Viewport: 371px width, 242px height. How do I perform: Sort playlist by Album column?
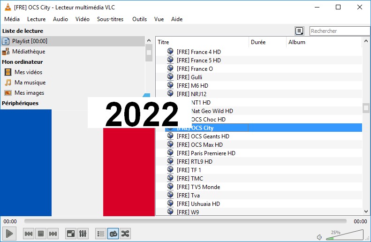pyautogui.click(x=324, y=42)
